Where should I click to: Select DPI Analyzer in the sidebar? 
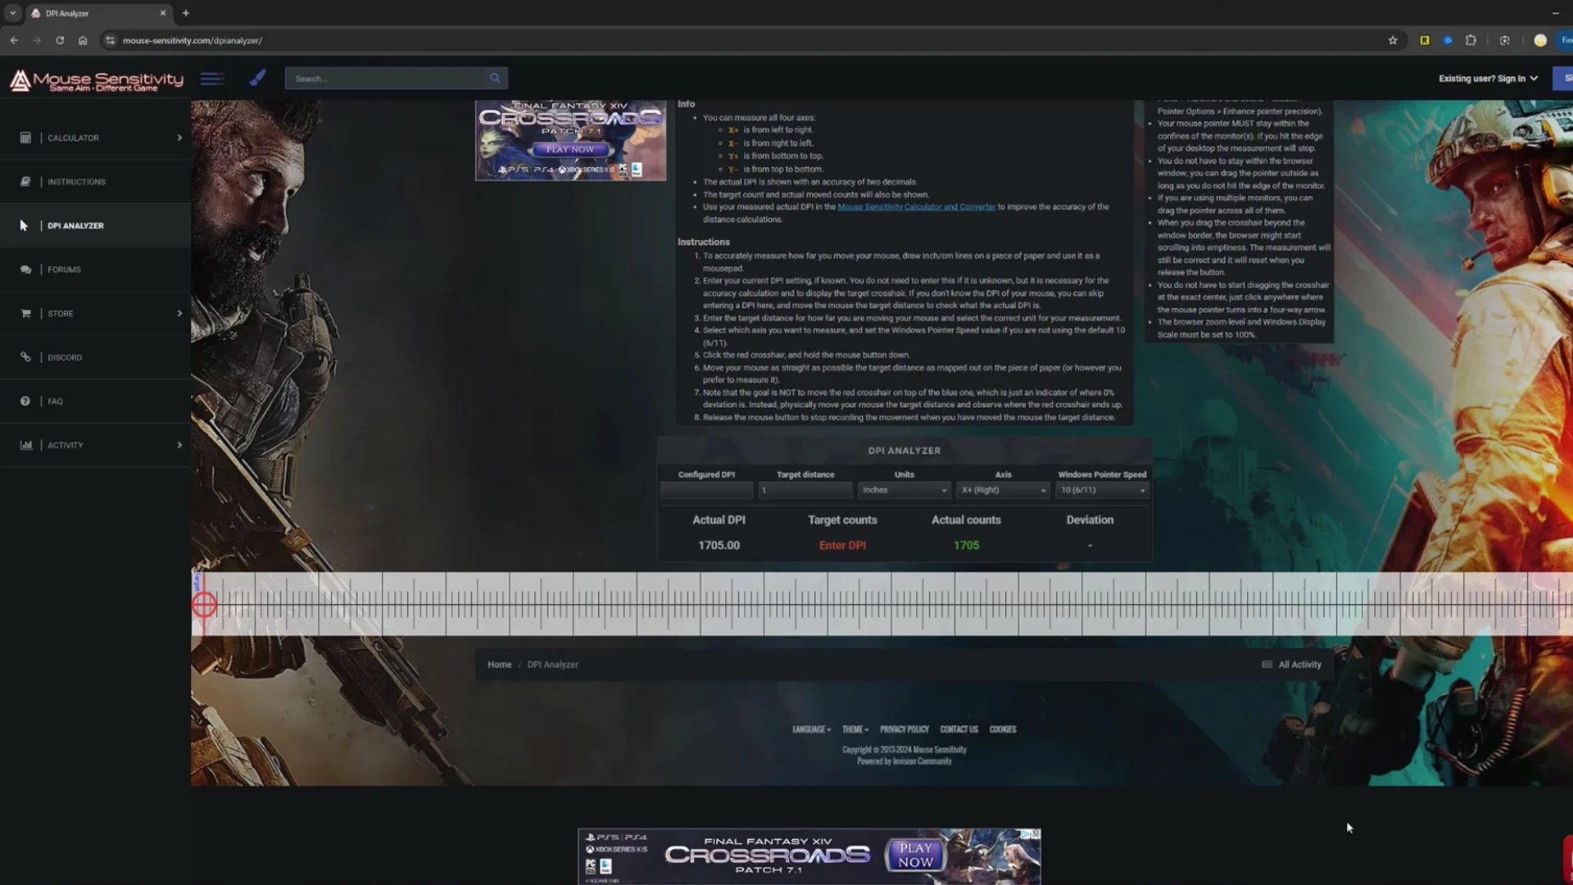pos(95,225)
